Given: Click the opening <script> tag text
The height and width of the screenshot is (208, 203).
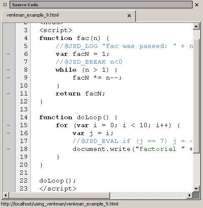Looking at the screenshot, I should pos(56,30).
